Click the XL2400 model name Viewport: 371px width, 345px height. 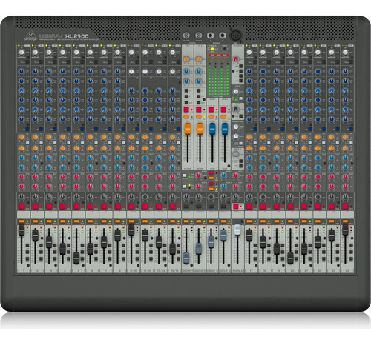(x=76, y=36)
